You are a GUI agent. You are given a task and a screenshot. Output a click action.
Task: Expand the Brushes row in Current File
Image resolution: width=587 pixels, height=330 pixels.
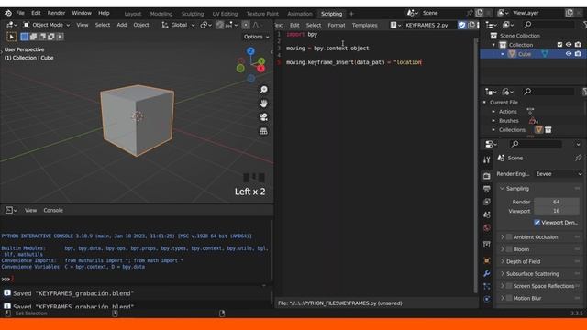(493, 121)
